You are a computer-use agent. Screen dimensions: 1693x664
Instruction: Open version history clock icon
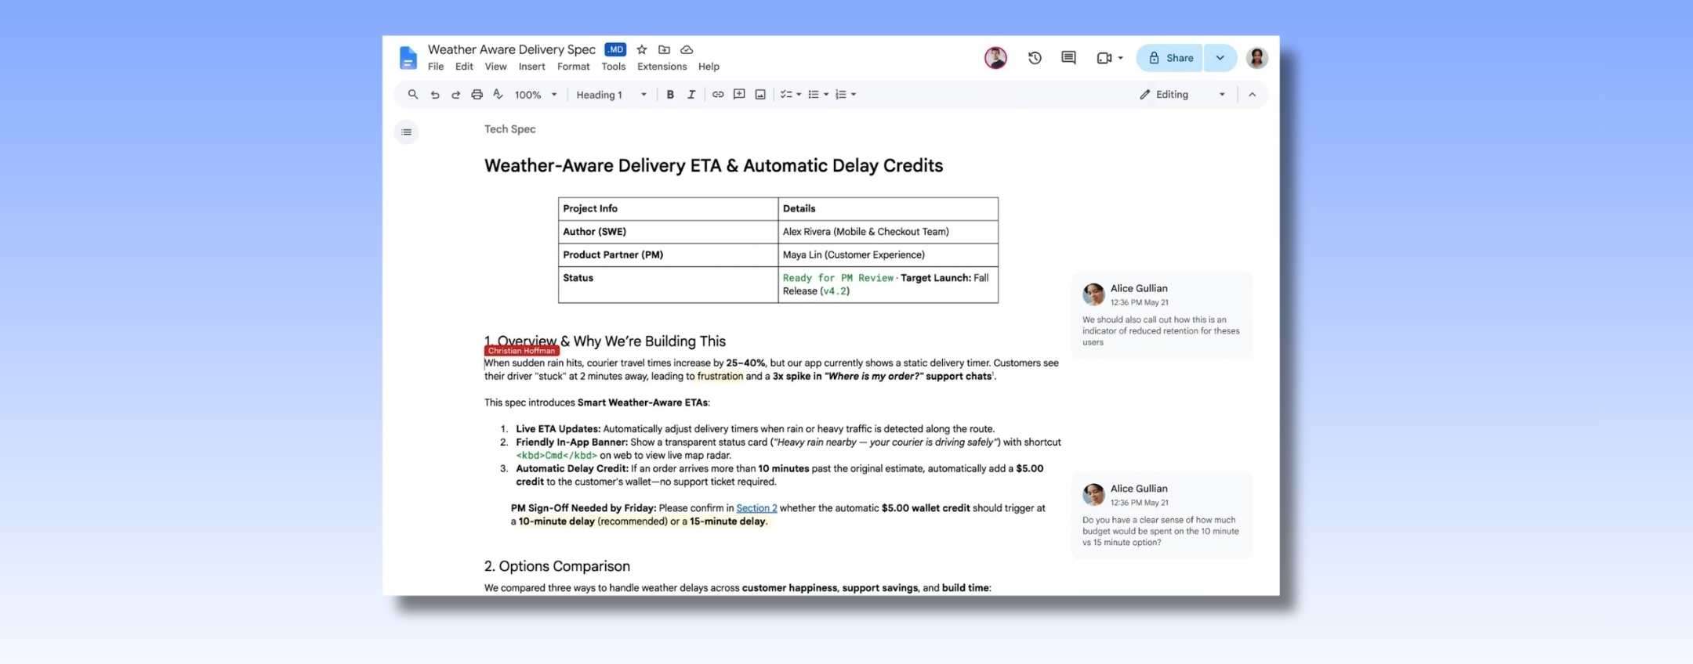1035,58
